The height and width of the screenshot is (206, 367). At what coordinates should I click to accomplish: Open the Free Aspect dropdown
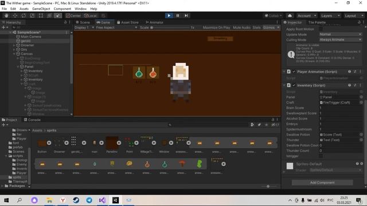click(116, 27)
